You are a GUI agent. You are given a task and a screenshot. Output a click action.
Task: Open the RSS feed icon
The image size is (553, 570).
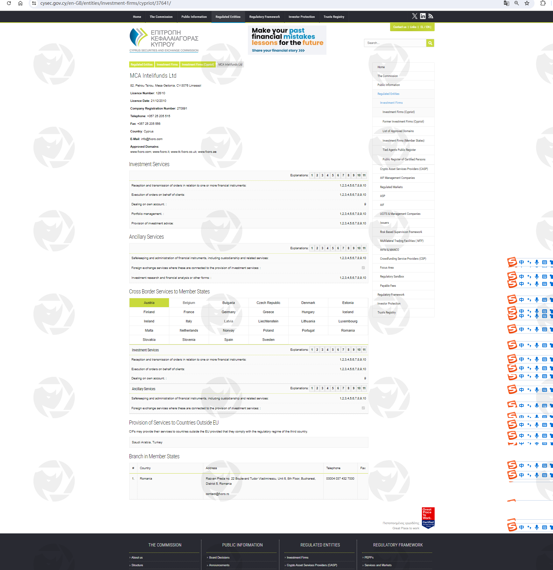tap(430, 16)
